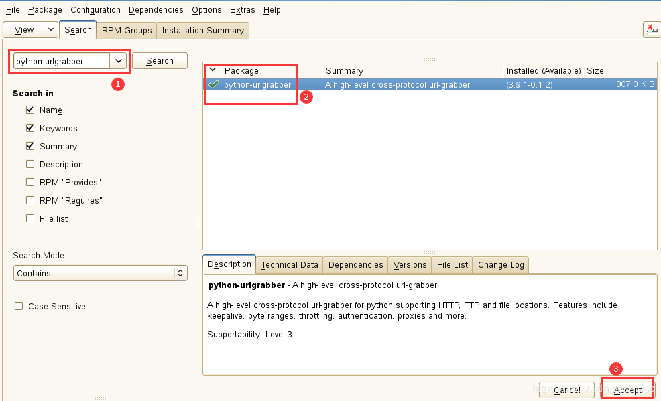Screen dimensions: 661x401
Task: Open the Versions tab
Action: 410,264
